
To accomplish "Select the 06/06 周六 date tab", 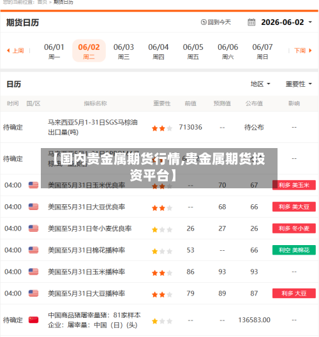I will pyautogui.click(x=228, y=51).
